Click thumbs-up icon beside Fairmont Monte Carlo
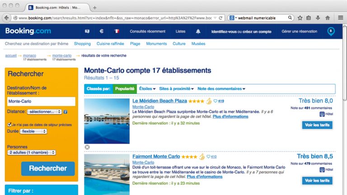 click(202, 157)
